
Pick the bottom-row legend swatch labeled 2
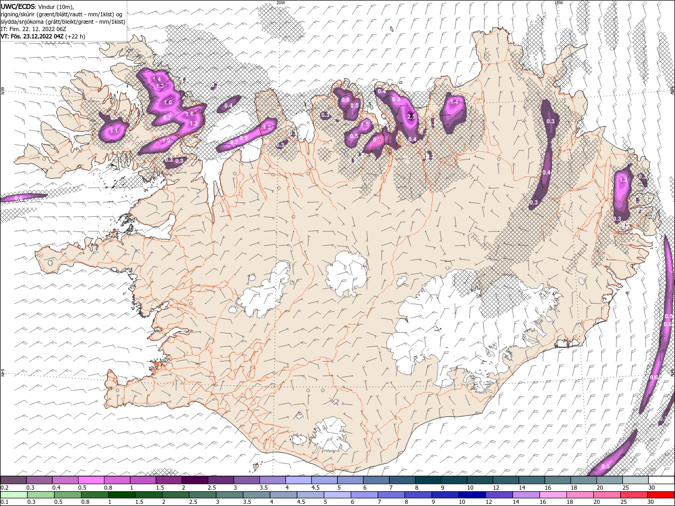pyautogui.click(x=176, y=495)
